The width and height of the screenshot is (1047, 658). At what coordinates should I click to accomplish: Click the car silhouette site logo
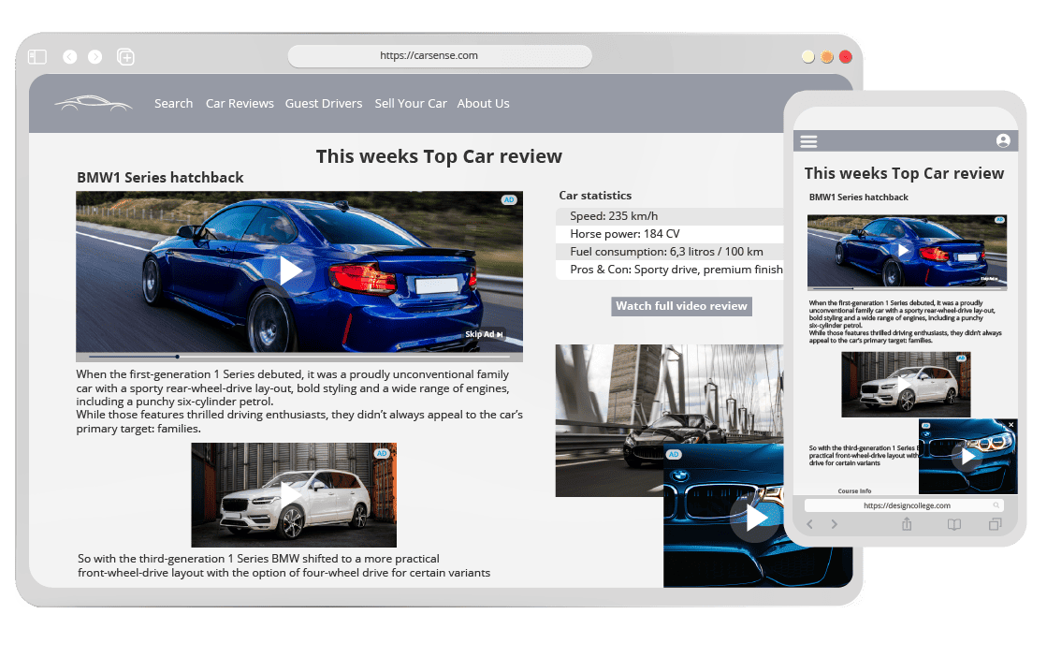pos(94,104)
